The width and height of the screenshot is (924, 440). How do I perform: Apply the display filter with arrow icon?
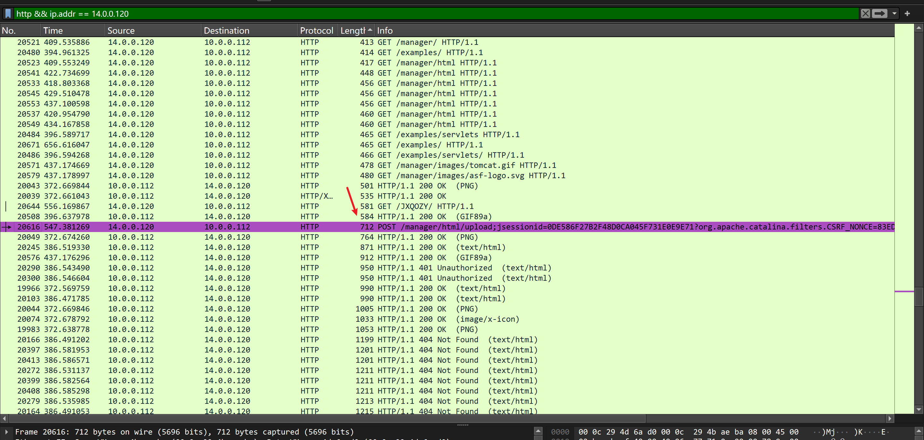coord(879,13)
